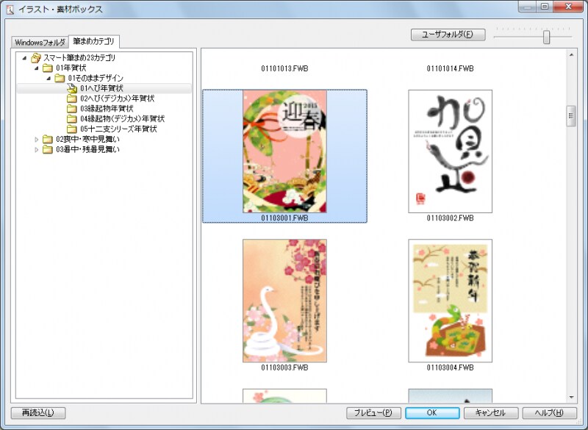Click the scrollbar down arrow in thumbnails
Screen dimensions: 588x430
(x=570, y=397)
